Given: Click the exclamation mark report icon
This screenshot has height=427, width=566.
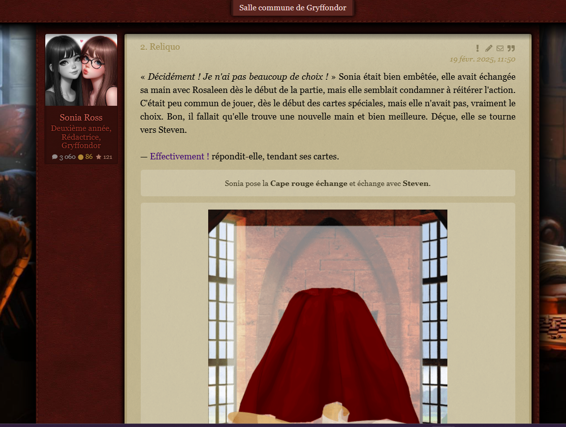Looking at the screenshot, I should (x=477, y=48).
